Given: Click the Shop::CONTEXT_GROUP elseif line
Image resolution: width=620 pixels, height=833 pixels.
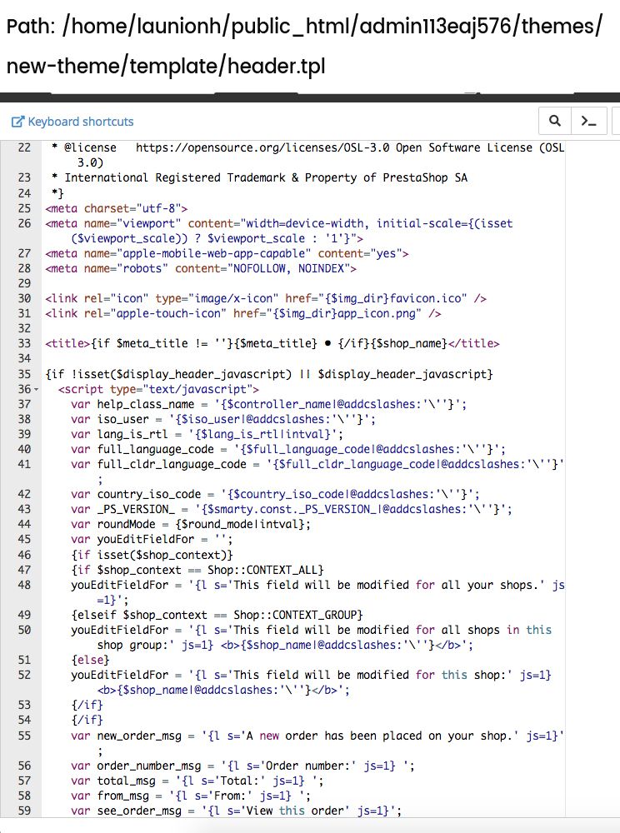Looking at the screenshot, I should click(x=217, y=615).
